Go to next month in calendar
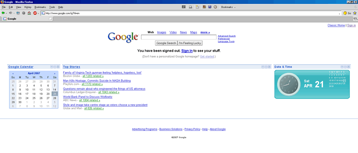 [x=55, y=73]
